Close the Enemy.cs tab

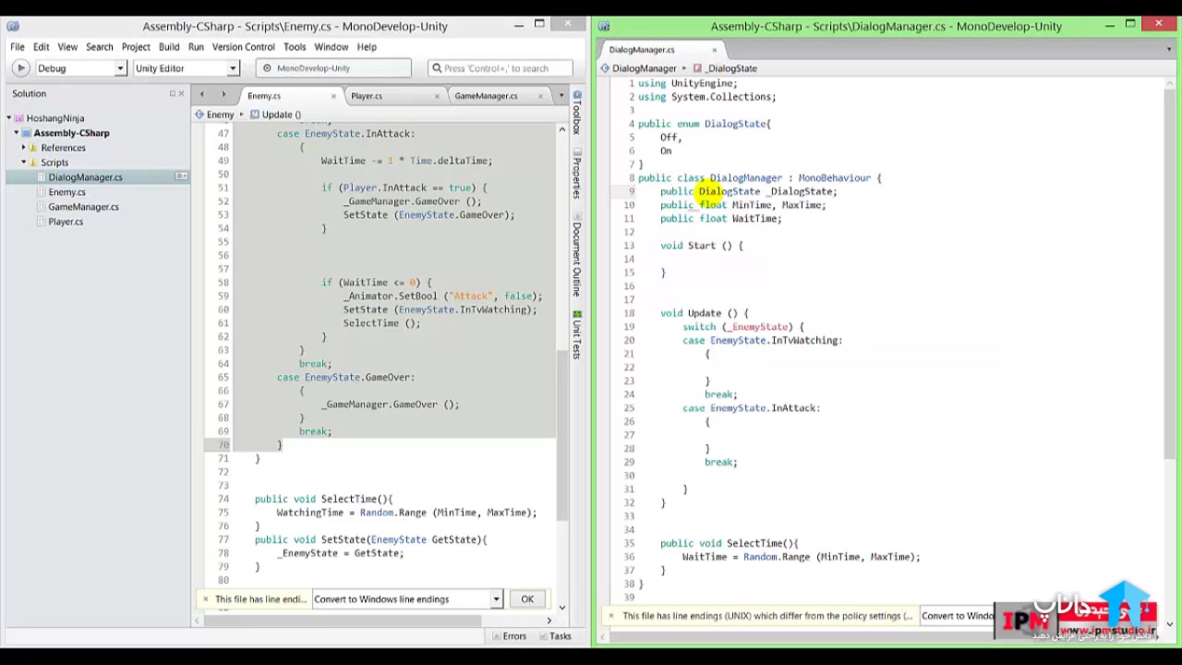[333, 96]
